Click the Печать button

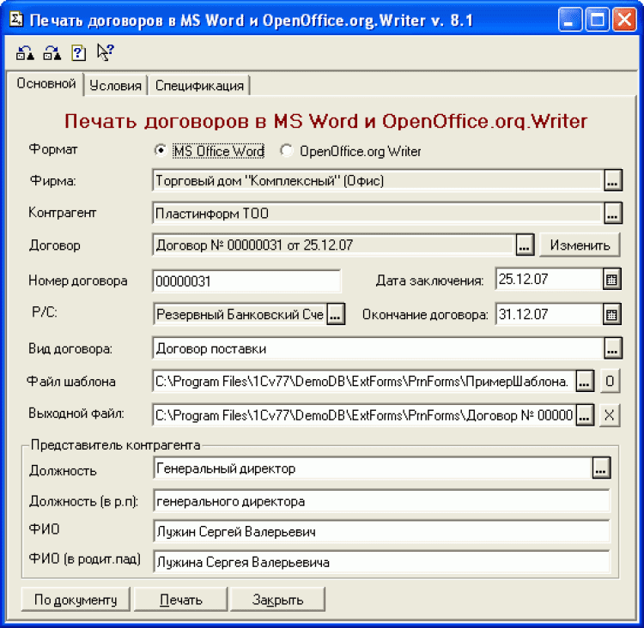click(x=180, y=600)
